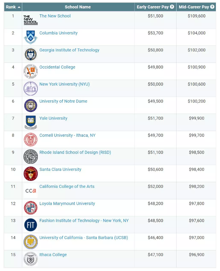Open the Loyola Marymount University link
This screenshot has width=220, height=271.
pos(67,204)
